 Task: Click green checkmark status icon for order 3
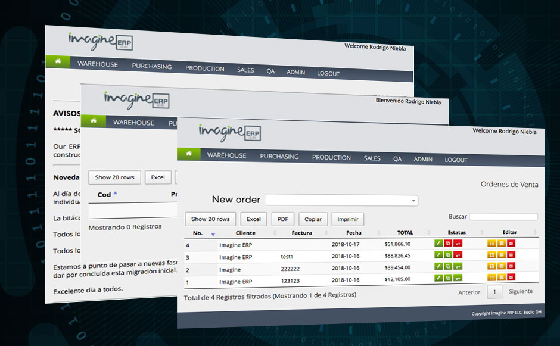(438, 255)
